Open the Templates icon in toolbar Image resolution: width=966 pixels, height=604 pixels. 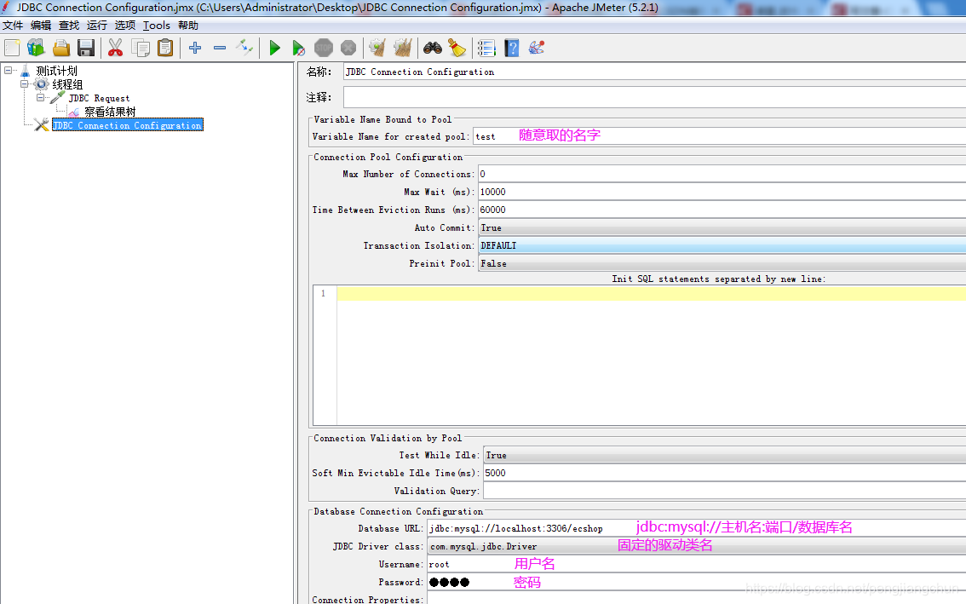(37, 48)
